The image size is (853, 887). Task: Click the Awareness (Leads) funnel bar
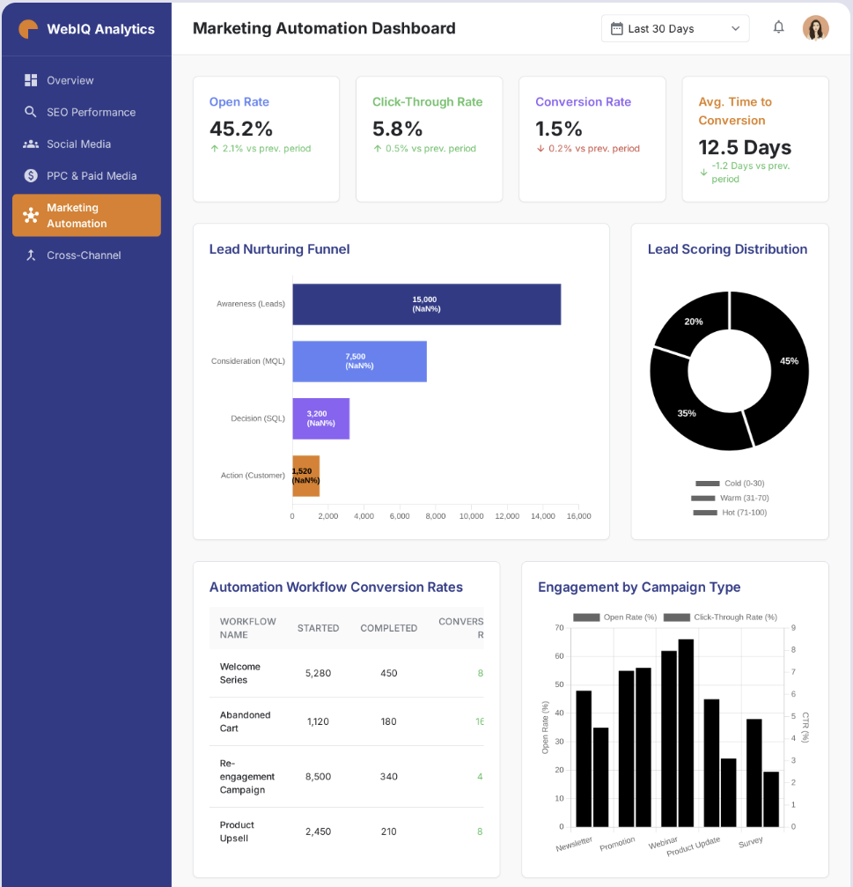pyautogui.click(x=426, y=304)
